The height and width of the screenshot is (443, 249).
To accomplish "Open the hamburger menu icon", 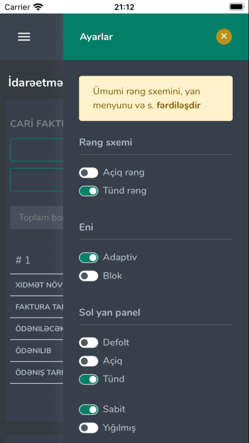I will pyautogui.click(x=24, y=37).
